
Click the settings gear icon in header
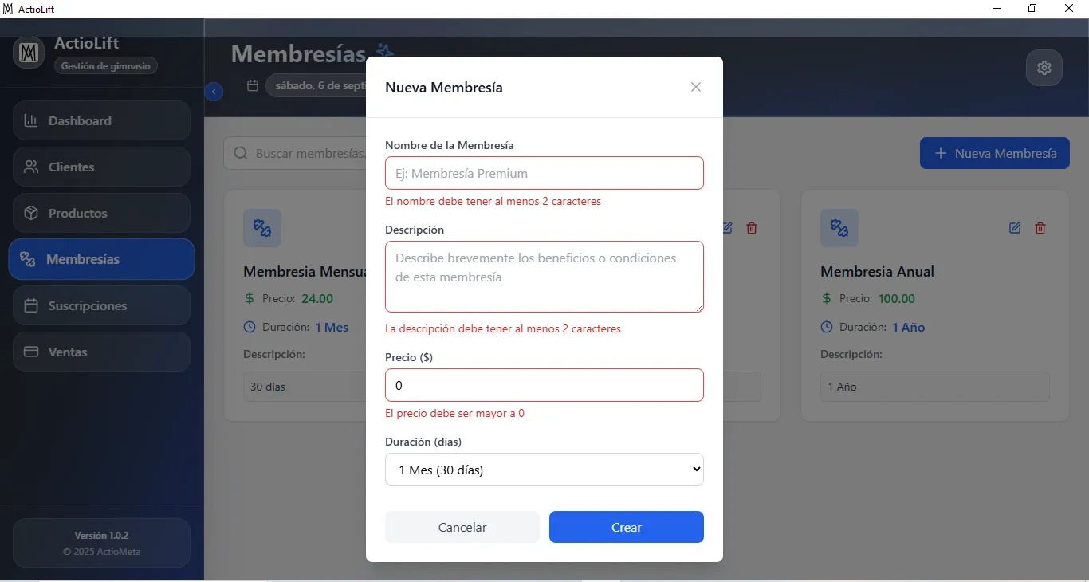click(1044, 68)
